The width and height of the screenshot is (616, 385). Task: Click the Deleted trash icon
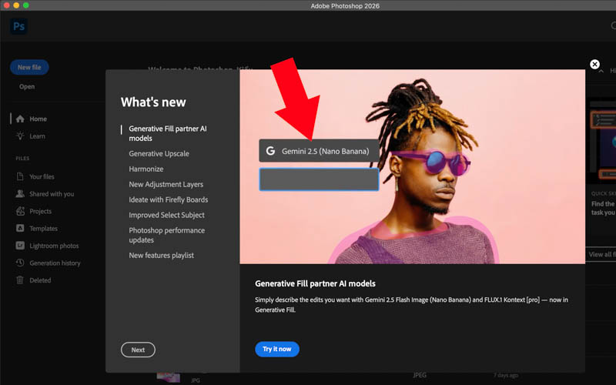(x=20, y=280)
